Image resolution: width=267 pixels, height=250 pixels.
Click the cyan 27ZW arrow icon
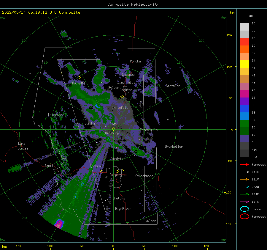[244, 187]
